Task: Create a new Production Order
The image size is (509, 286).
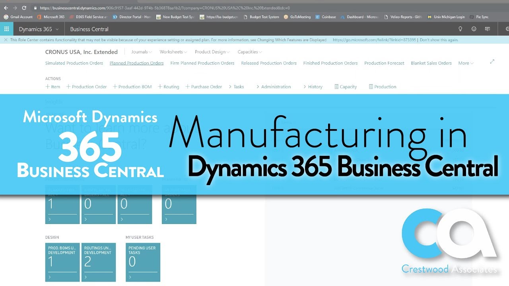Action: (86, 87)
